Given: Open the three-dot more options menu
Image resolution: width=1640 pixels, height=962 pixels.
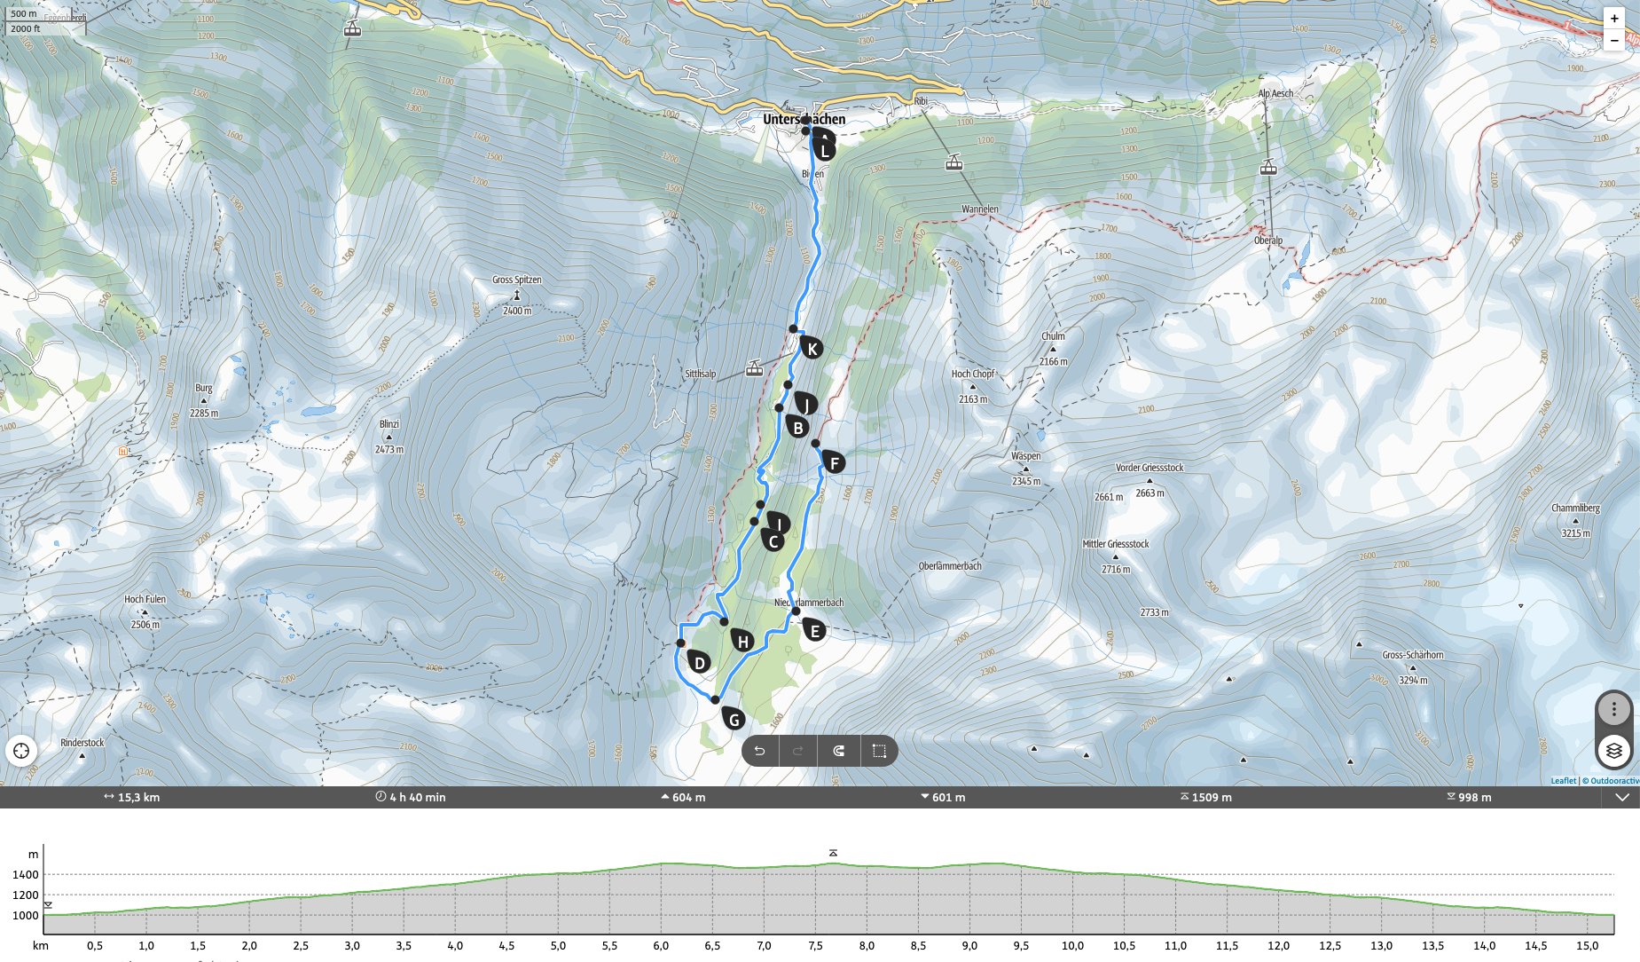Looking at the screenshot, I should tap(1614, 709).
